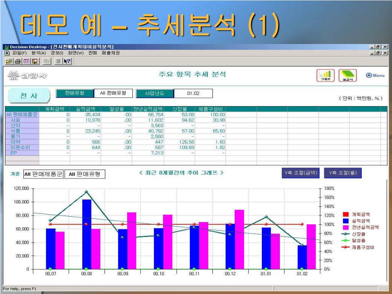
Task: Select the 의약 row header
Action: tap(22, 142)
